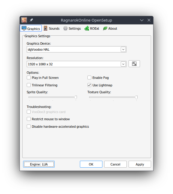This screenshot has width=173, height=194.
Task: Click the Troubleshooting: label
Action: coord(39,107)
